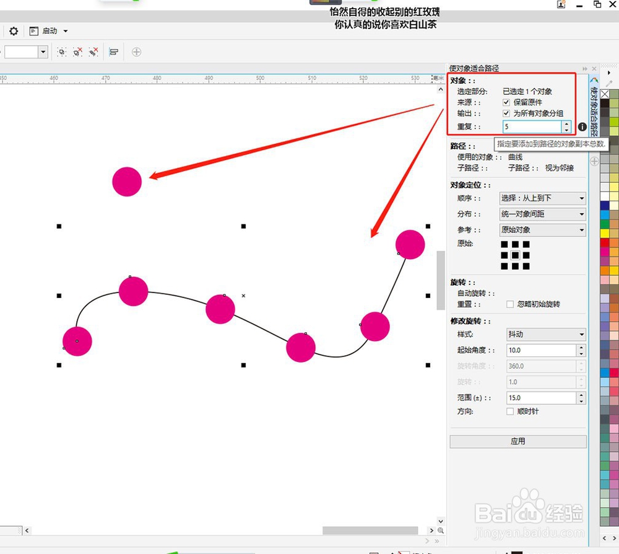Image resolution: width=619 pixels, height=554 pixels.
Task: Click the 启动 workspace label
Action: [x=50, y=31]
